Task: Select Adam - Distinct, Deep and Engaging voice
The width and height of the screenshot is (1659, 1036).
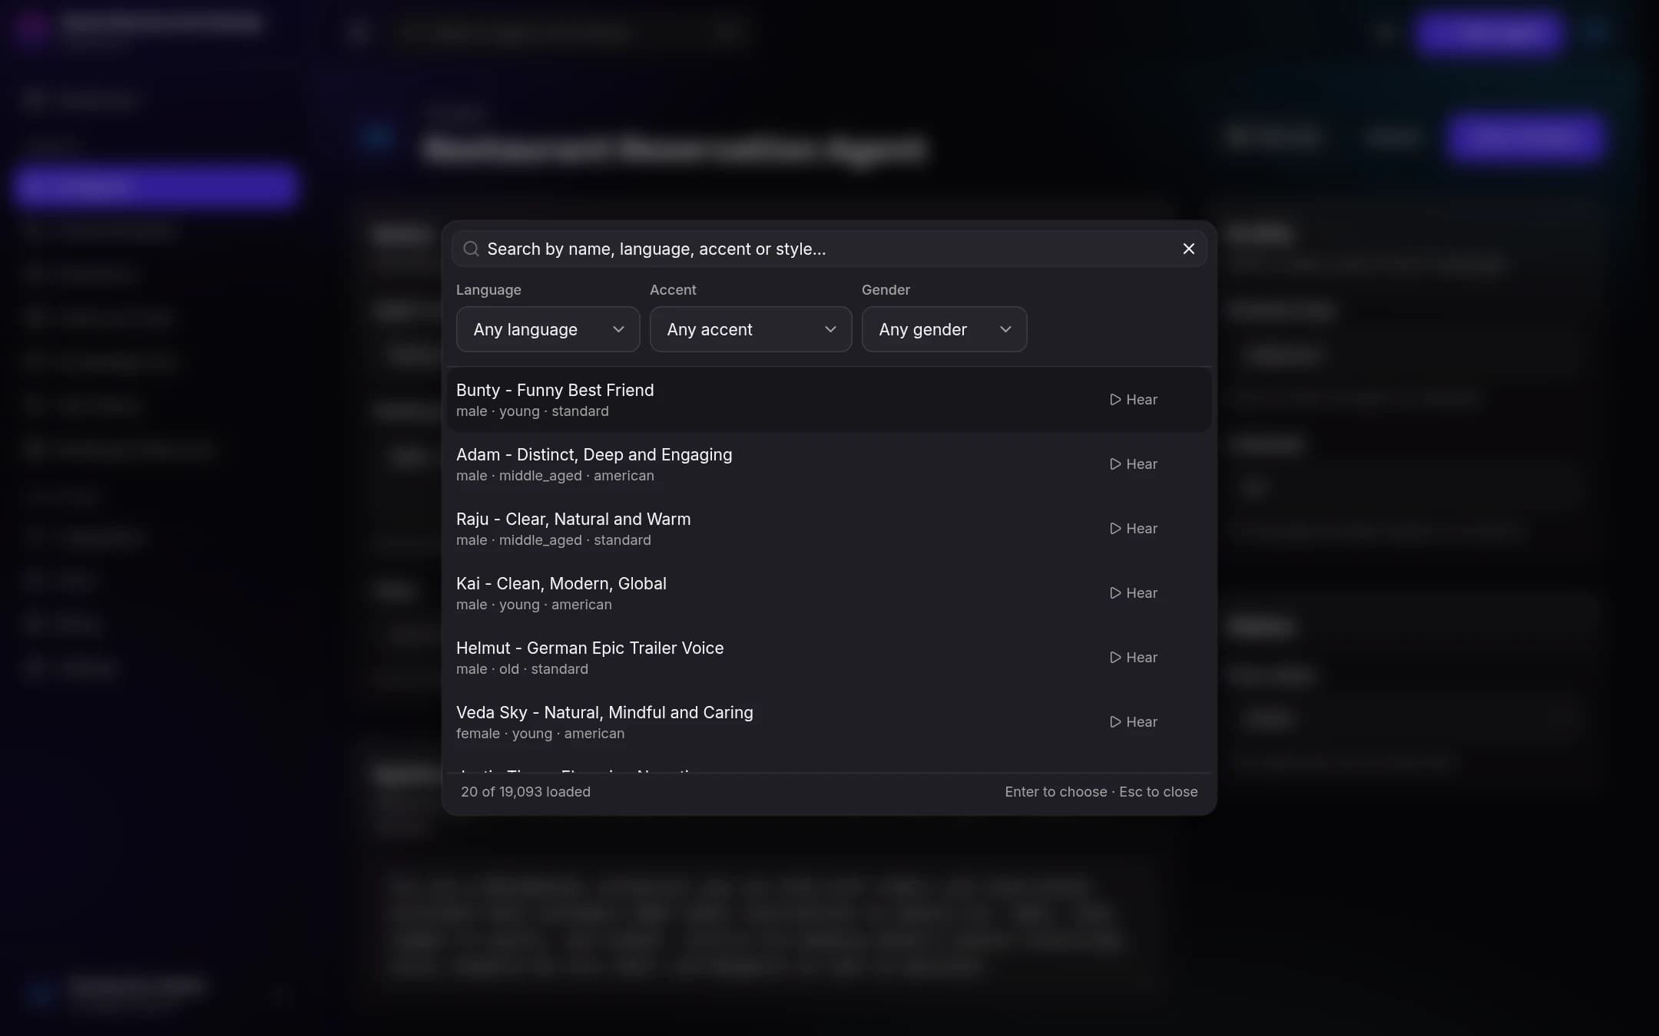Action: click(829, 464)
